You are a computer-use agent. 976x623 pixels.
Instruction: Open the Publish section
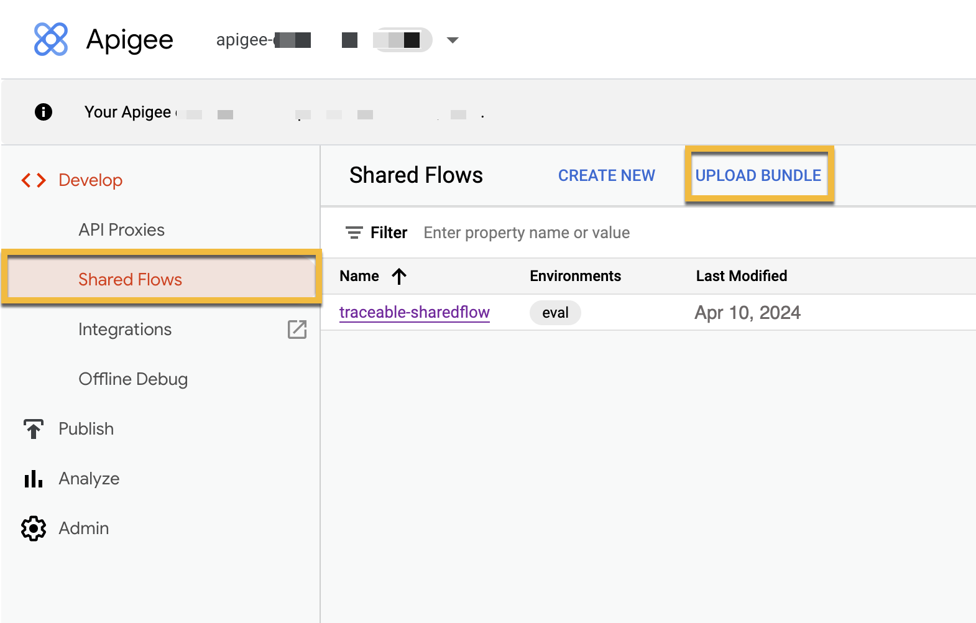coord(86,429)
